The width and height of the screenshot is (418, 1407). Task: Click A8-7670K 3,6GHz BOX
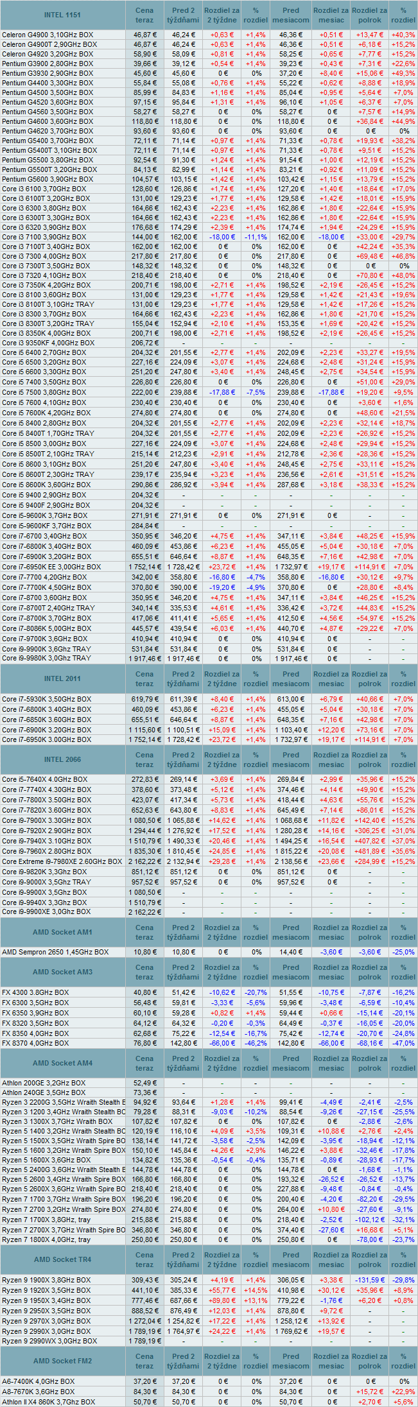pyautogui.click(x=39, y=1392)
